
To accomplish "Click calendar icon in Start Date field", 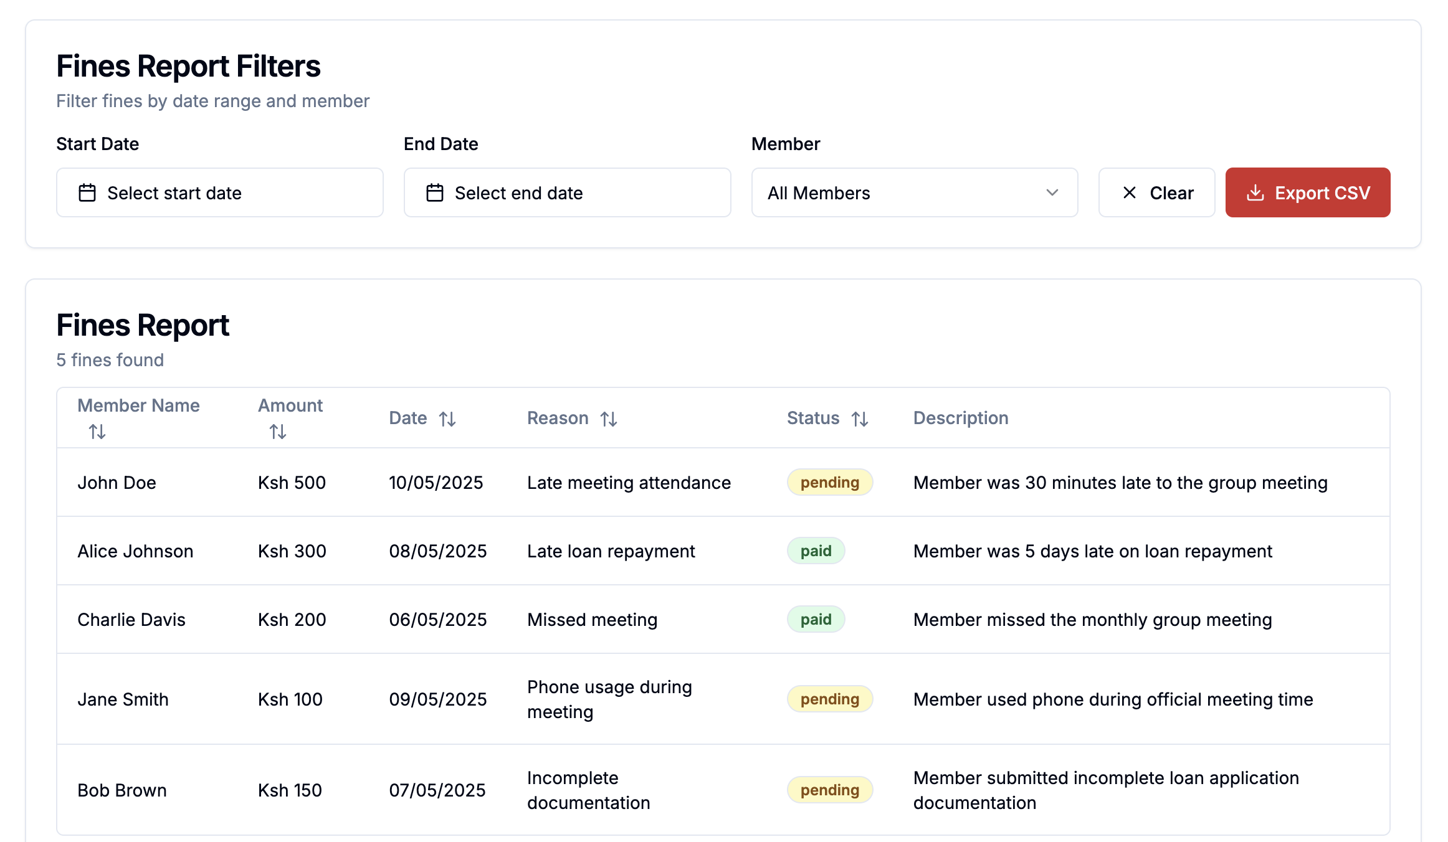I will (x=87, y=193).
